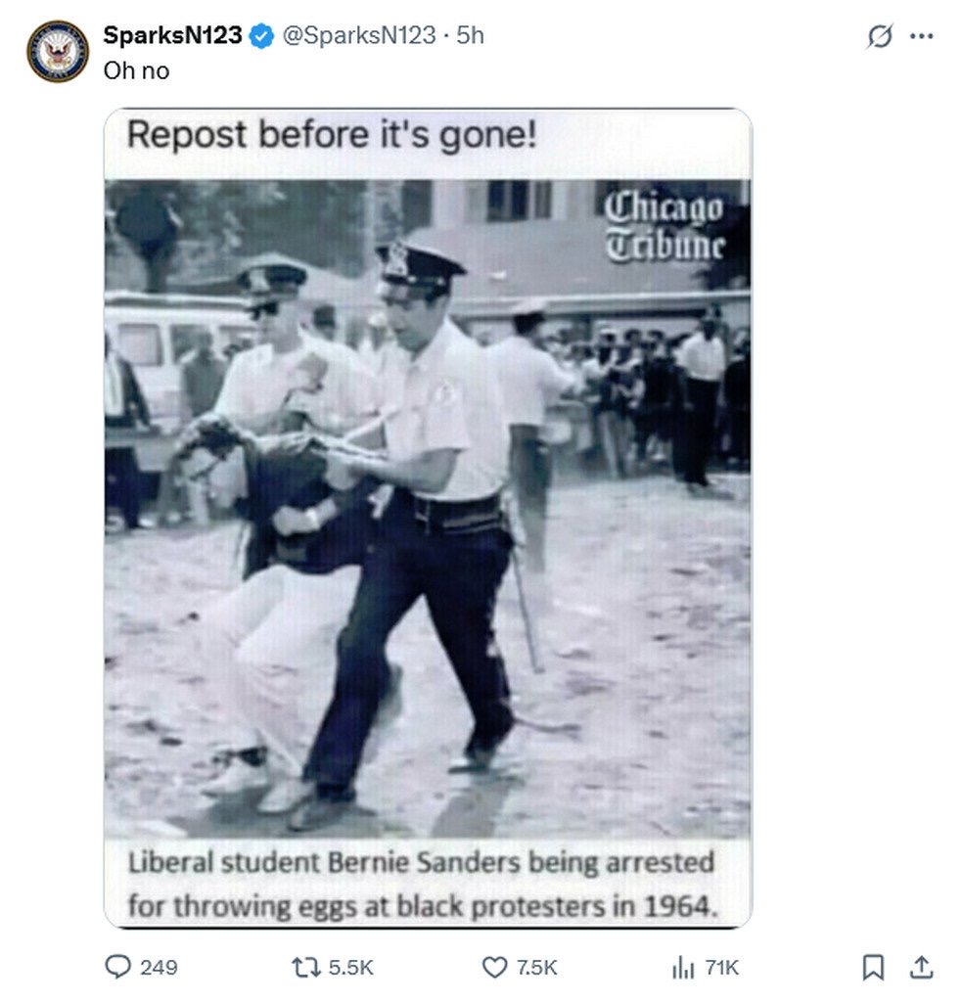The width and height of the screenshot is (963, 1002).
Task: Click the SparksN123 profile avatar
Action: tap(58, 51)
